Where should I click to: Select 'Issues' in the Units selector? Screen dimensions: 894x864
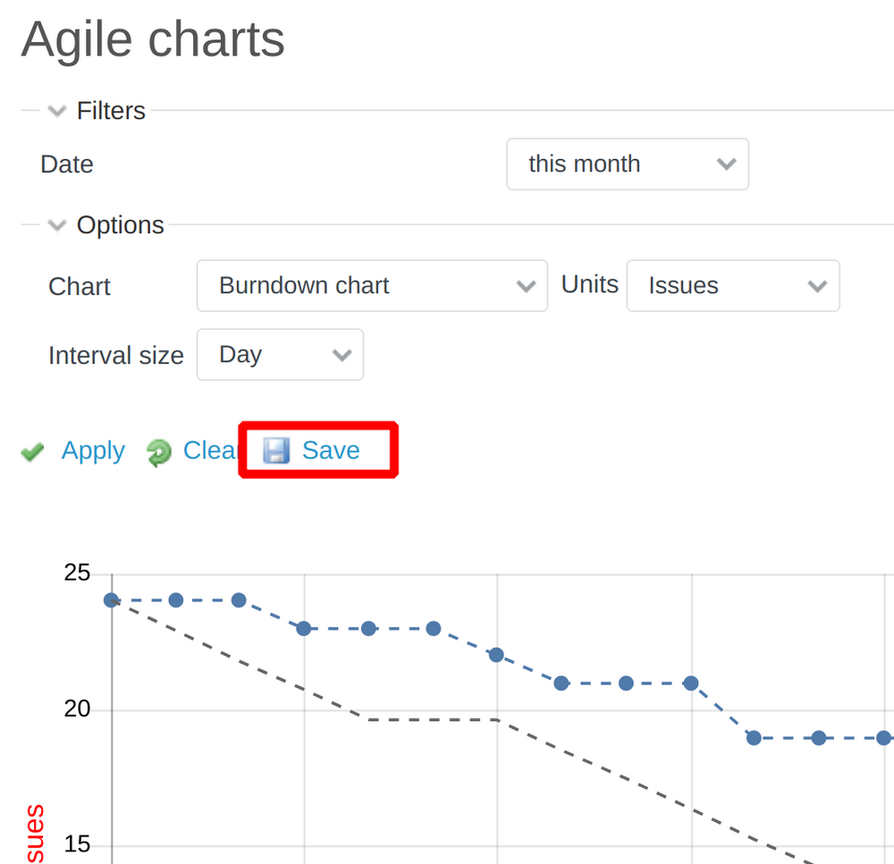point(732,286)
